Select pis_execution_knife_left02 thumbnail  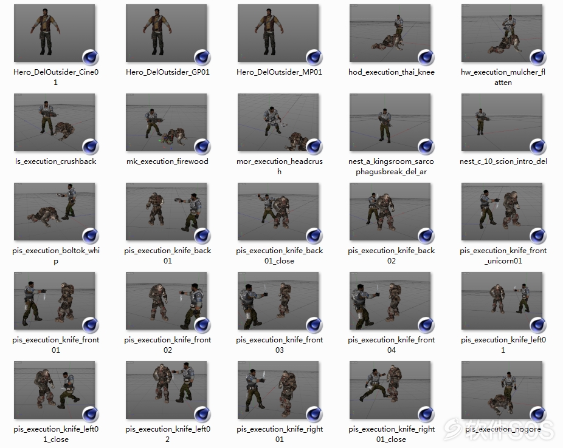[166, 390]
